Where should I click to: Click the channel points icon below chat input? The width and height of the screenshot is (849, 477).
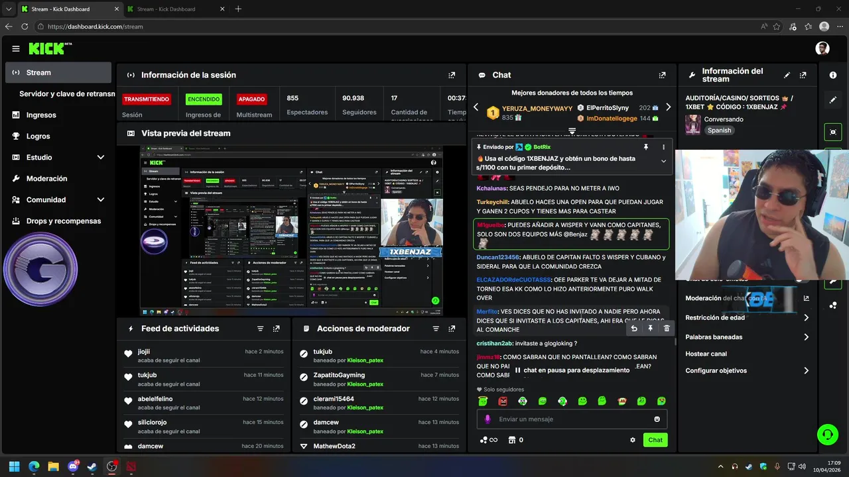coord(484,440)
